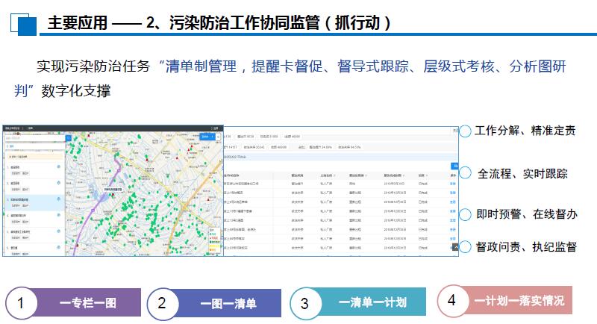597x324 pixels.
Task: Select the circle bullet beside 督政问责、执纪监督
Action: coord(465,247)
